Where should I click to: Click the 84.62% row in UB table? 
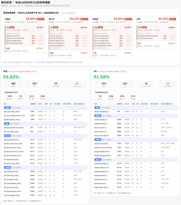136,127
